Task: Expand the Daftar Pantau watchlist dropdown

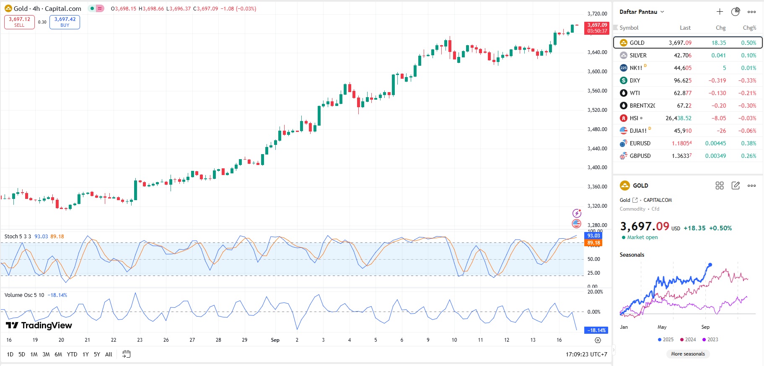Action: point(642,12)
